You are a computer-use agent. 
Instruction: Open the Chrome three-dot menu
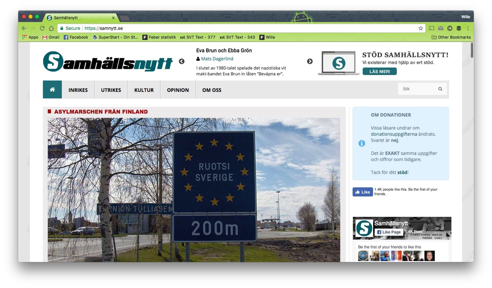tap(468, 28)
